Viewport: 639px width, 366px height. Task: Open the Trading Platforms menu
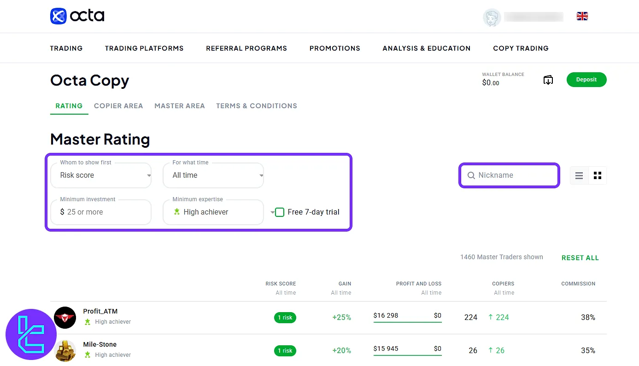(x=144, y=48)
